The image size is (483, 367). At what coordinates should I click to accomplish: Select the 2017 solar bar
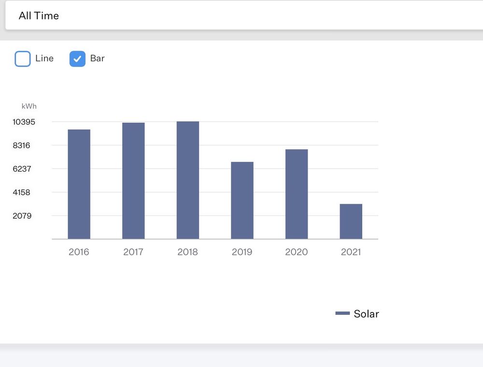133,181
